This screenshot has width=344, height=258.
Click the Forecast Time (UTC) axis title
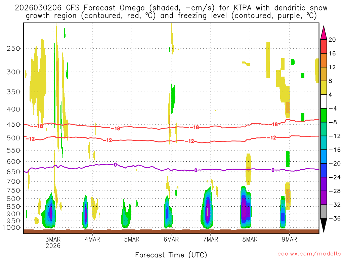click(x=171, y=254)
